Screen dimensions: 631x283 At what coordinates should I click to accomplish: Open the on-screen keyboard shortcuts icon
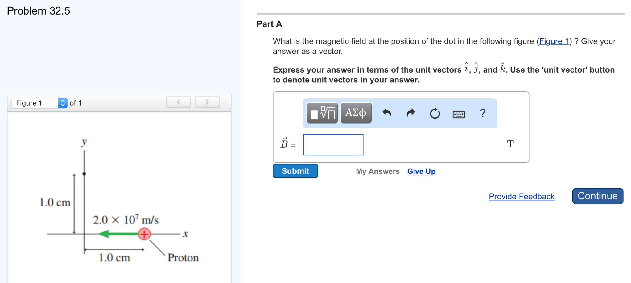(x=459, y=114)
